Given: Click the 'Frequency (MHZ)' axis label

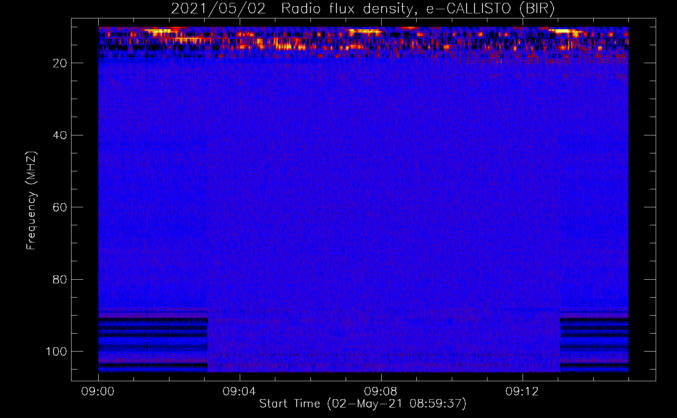Looking at the screenshot, I should [31, 201].
